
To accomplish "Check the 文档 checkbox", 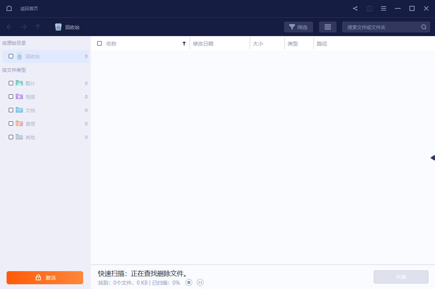I will (11, 110).
